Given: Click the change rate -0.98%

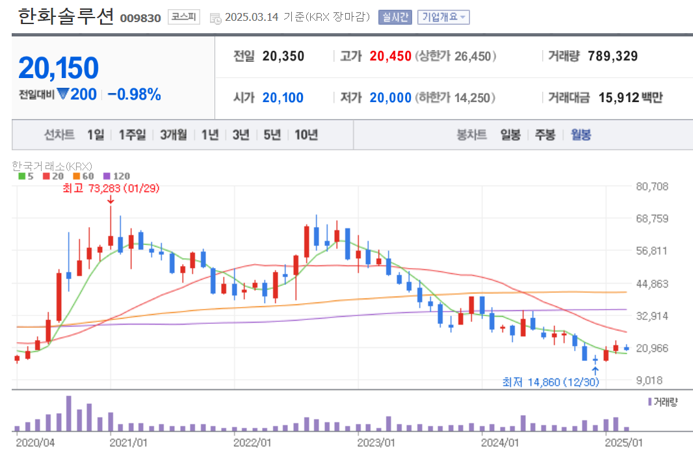Looking at the screenshot, I should coord(134,94).
